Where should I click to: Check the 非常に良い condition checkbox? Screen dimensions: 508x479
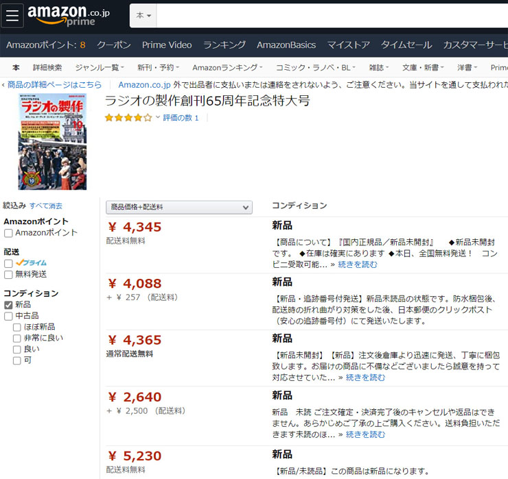(17, 339)
